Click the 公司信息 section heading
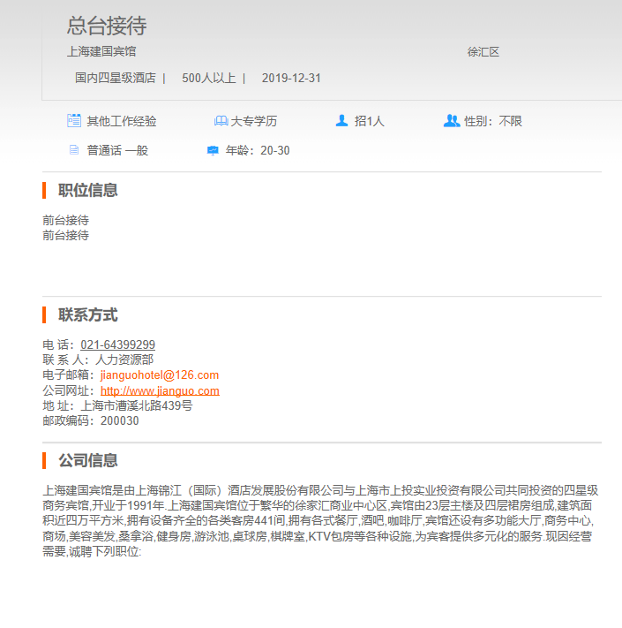 point(88,460)
